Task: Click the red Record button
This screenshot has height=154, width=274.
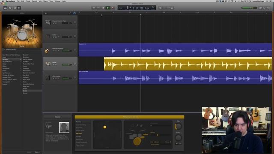Action: click(x=113, y=8)
